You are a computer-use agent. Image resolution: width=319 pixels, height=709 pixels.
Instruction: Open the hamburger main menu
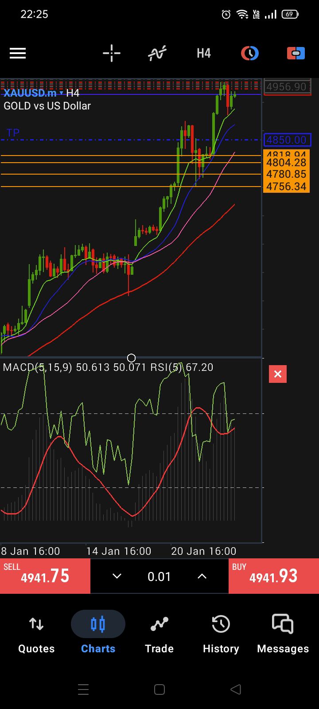(x=18, y=54)
